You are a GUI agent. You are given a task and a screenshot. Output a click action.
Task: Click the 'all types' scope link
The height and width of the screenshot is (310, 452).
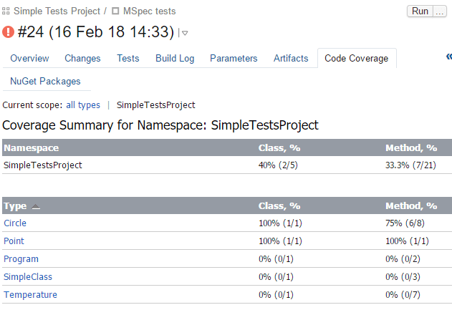pyautogui.click(x=83, y=105)
